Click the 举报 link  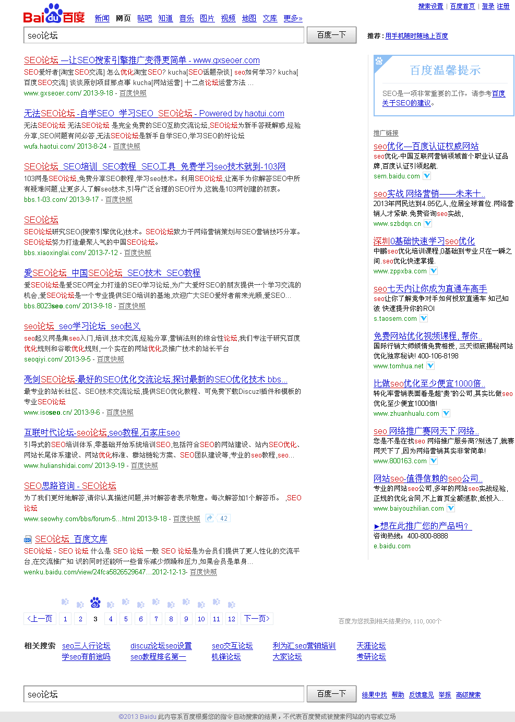click(x=445, y=695)
